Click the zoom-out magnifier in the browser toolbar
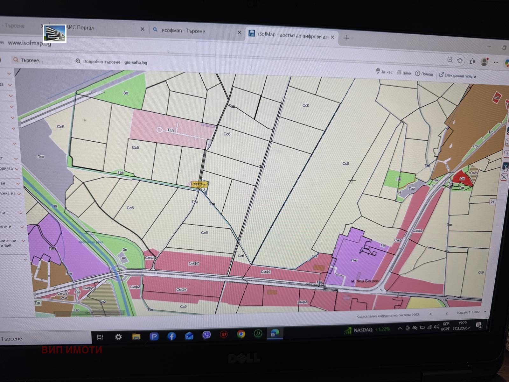509x382 pixels. click(450, 60)
